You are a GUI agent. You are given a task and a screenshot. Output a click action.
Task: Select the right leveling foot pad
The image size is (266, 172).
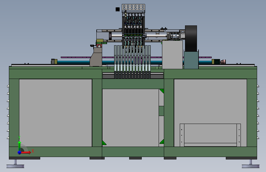251,166
